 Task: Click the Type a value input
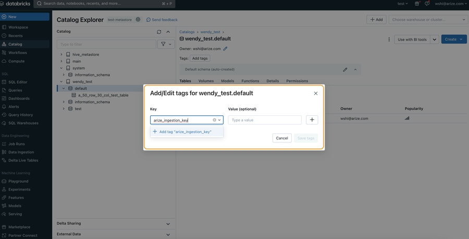click(x=265, y=120)
